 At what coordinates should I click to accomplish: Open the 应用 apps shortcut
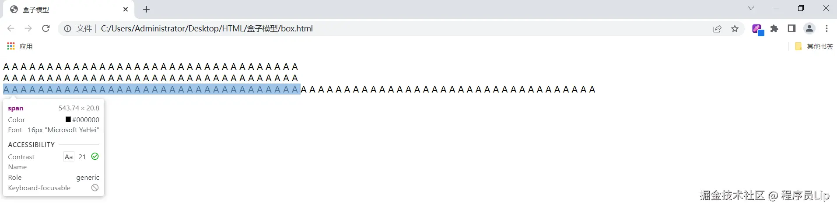[20, 46]
